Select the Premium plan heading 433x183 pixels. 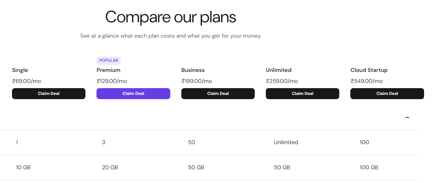point(108,70)
